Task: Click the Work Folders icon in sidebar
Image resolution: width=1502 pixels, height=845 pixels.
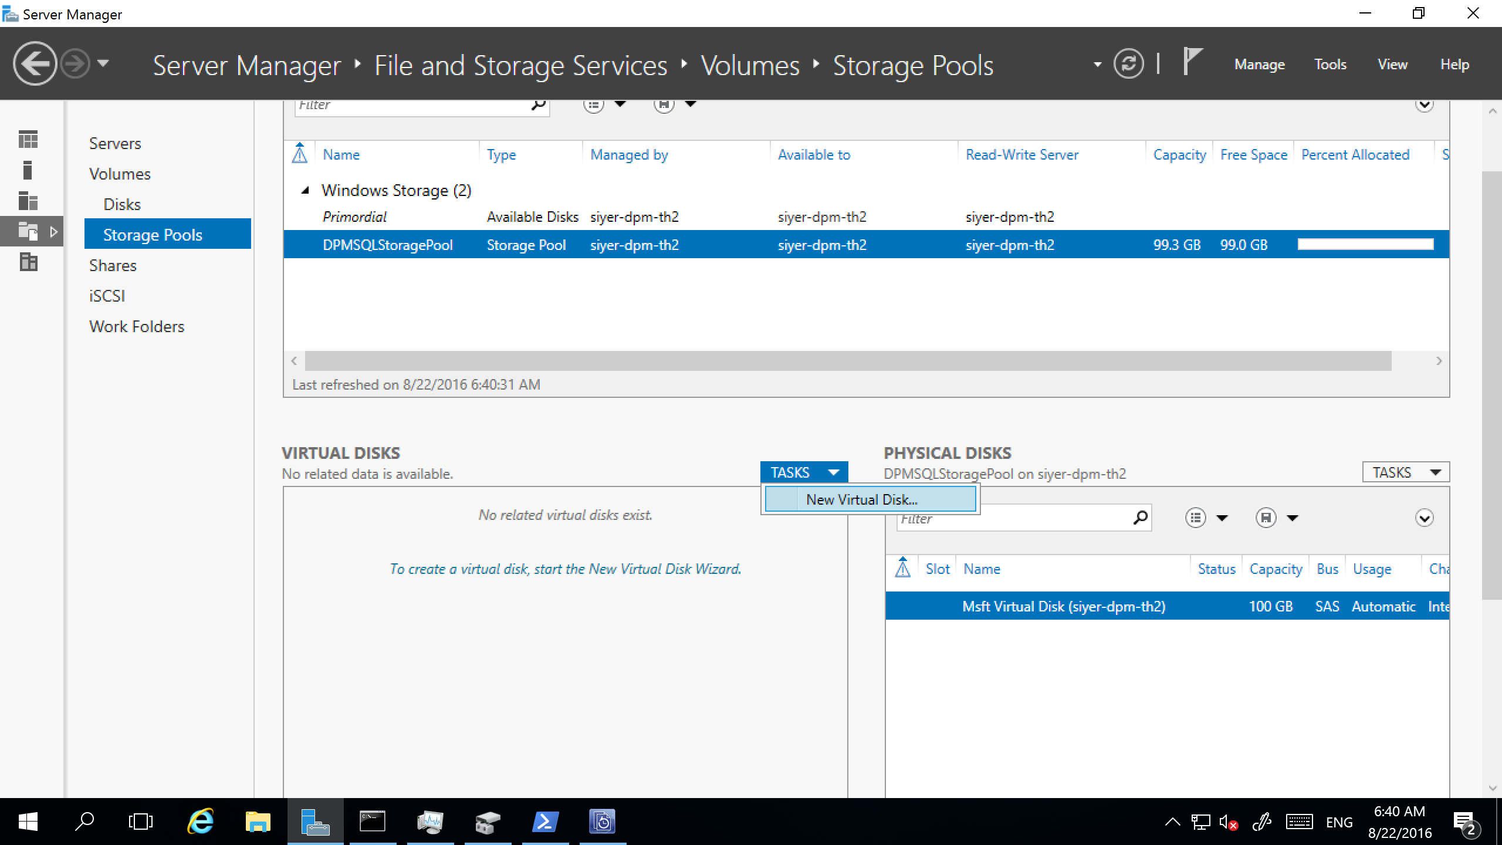Action: (x=136, y=326)
